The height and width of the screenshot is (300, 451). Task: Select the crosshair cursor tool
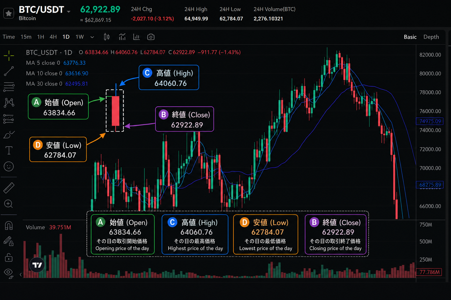[9, 55]
